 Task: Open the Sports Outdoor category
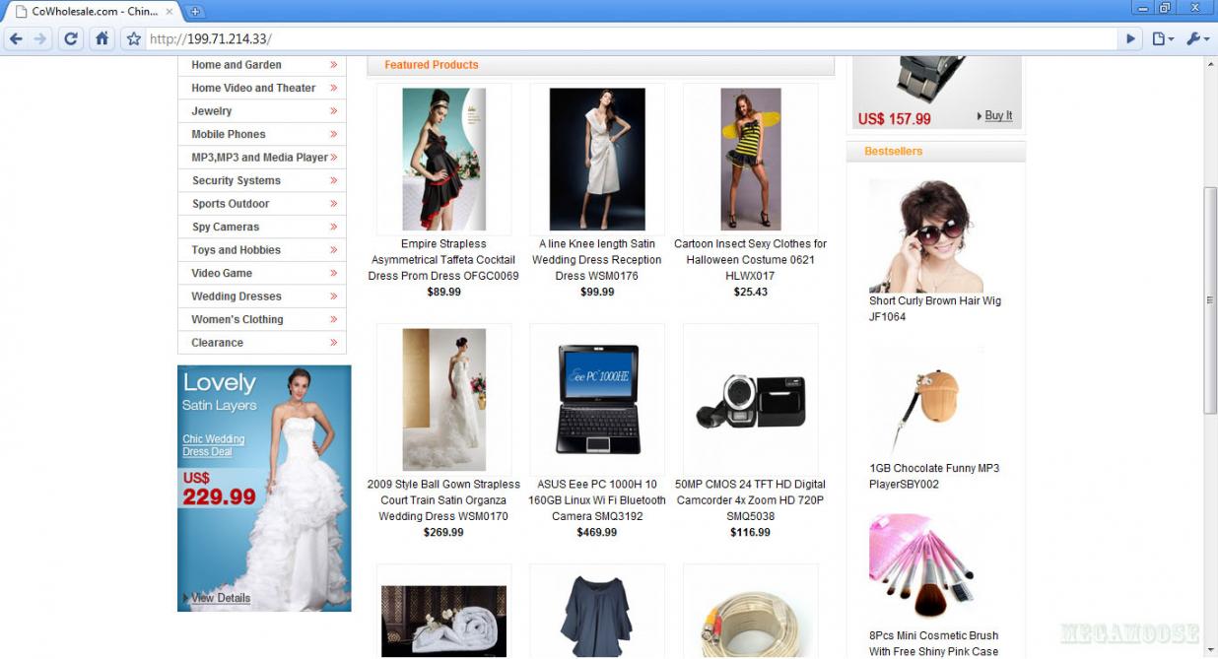click(231, 204)
